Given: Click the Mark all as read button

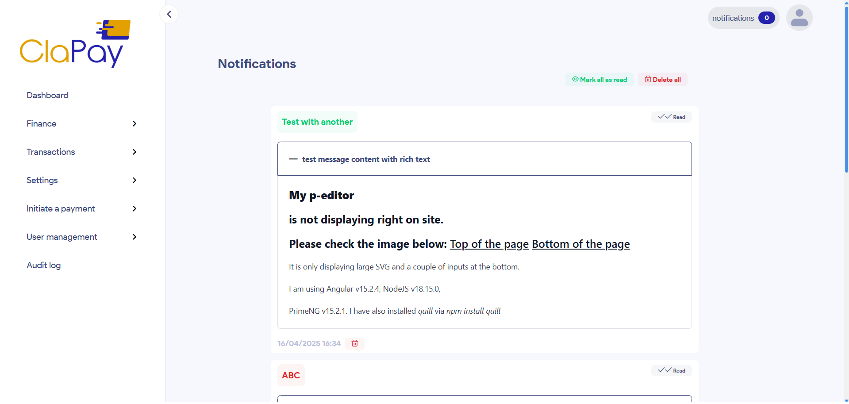Looking at the screenshot, I should [599, 79].
